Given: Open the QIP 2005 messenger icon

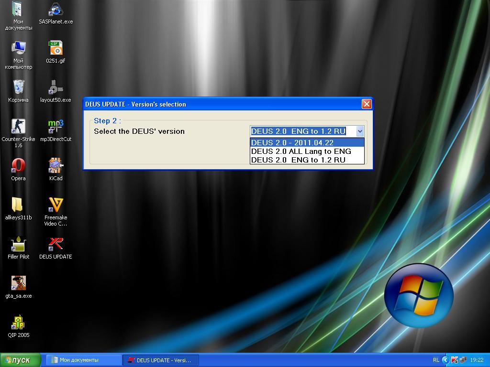Looking at the screenshot, I should coord(18,323).
